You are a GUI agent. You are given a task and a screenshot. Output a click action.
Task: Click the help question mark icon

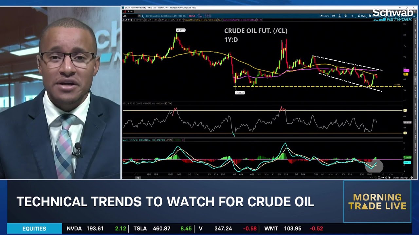412,178
